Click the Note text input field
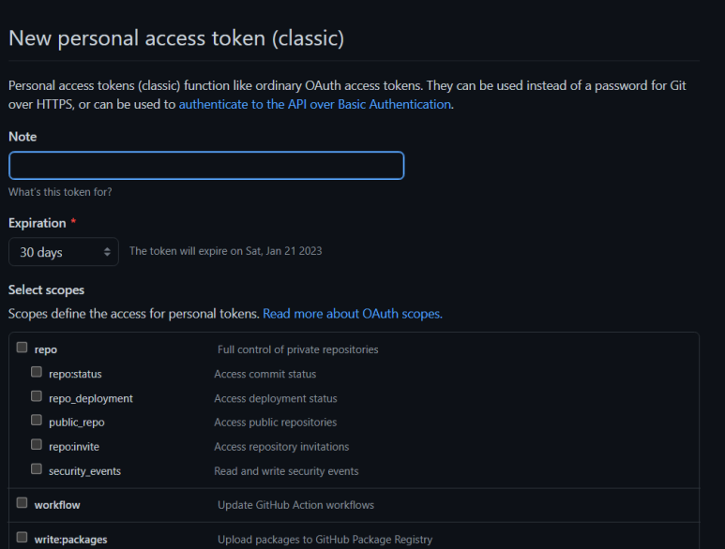Image resolution: width=725 pixels, height=549 pixels. click(206, 165)
